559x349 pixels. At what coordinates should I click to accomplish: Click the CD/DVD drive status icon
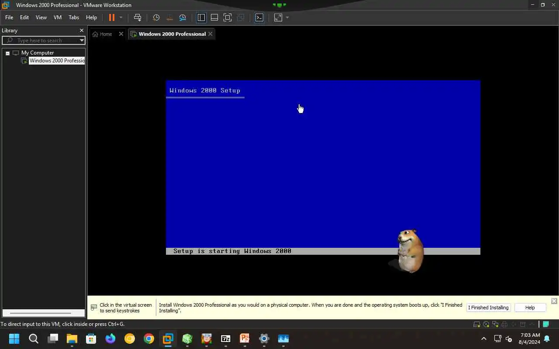487,324
